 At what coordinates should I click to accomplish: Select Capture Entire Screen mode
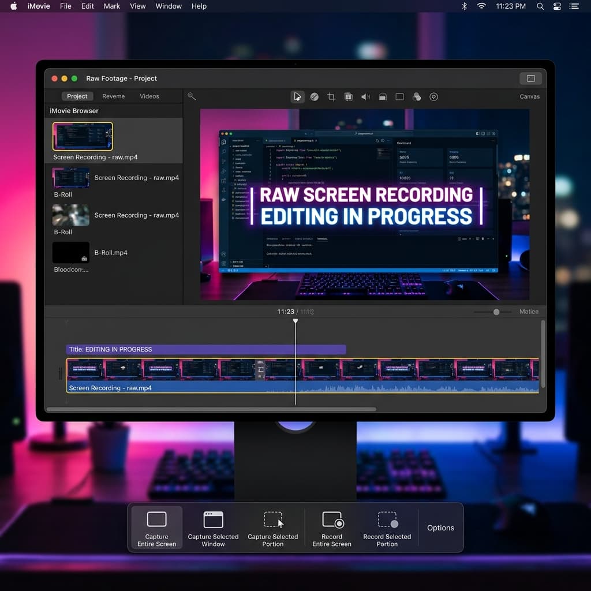pos(156,528)
